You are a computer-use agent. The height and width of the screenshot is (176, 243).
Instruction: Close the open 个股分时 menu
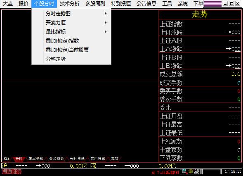point(44,4)
